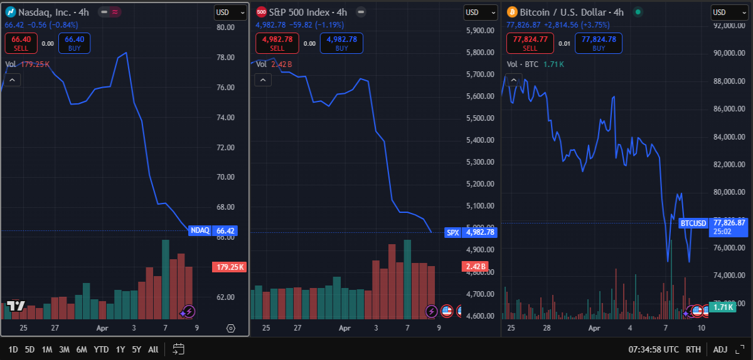Click the 66.40 BUY button for Nasdaq
Viewport: 753px width, 360px height.
[x=75, y=43]
